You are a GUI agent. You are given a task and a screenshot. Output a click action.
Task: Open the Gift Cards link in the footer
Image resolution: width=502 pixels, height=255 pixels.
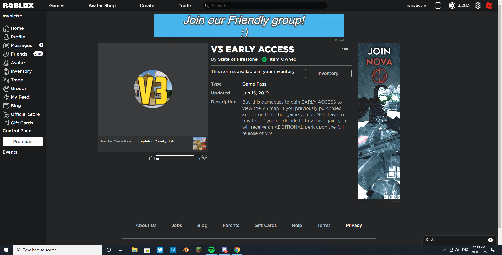click(x=266, y=225)
